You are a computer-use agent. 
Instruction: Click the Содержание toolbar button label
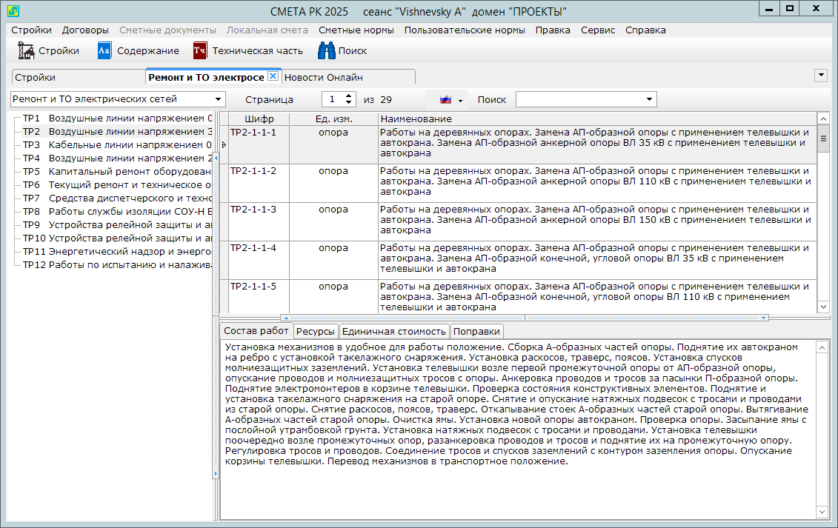click(x=148, y=51)
